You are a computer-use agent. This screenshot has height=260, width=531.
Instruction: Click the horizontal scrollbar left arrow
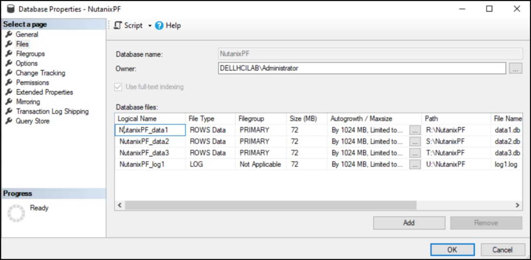coord(119,205)
